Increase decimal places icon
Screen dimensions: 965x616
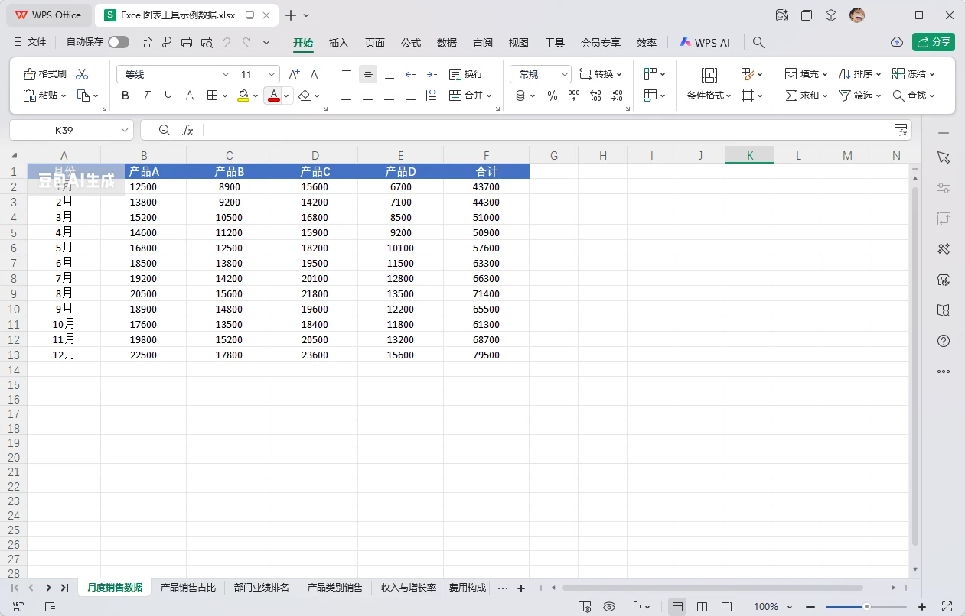pyautogui.click(x=595, y=96)
